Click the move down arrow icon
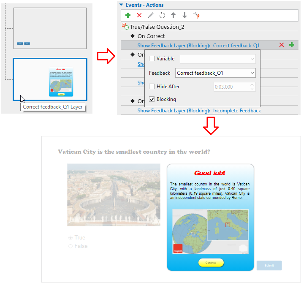The image size is (301, 283). 184,16
